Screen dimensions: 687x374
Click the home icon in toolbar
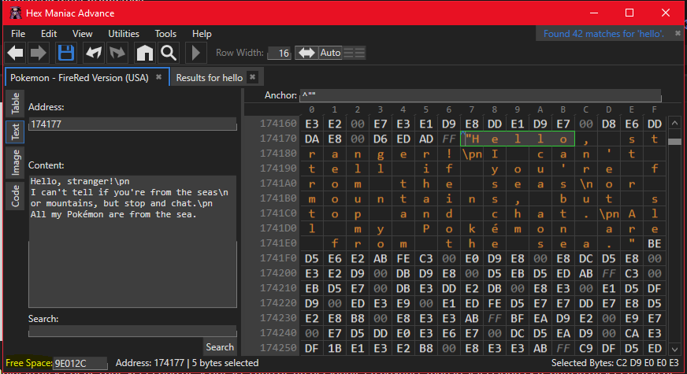(x=144, y=54)
